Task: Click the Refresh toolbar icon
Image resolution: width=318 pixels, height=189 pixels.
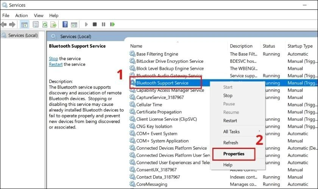Action: (45, 25)
